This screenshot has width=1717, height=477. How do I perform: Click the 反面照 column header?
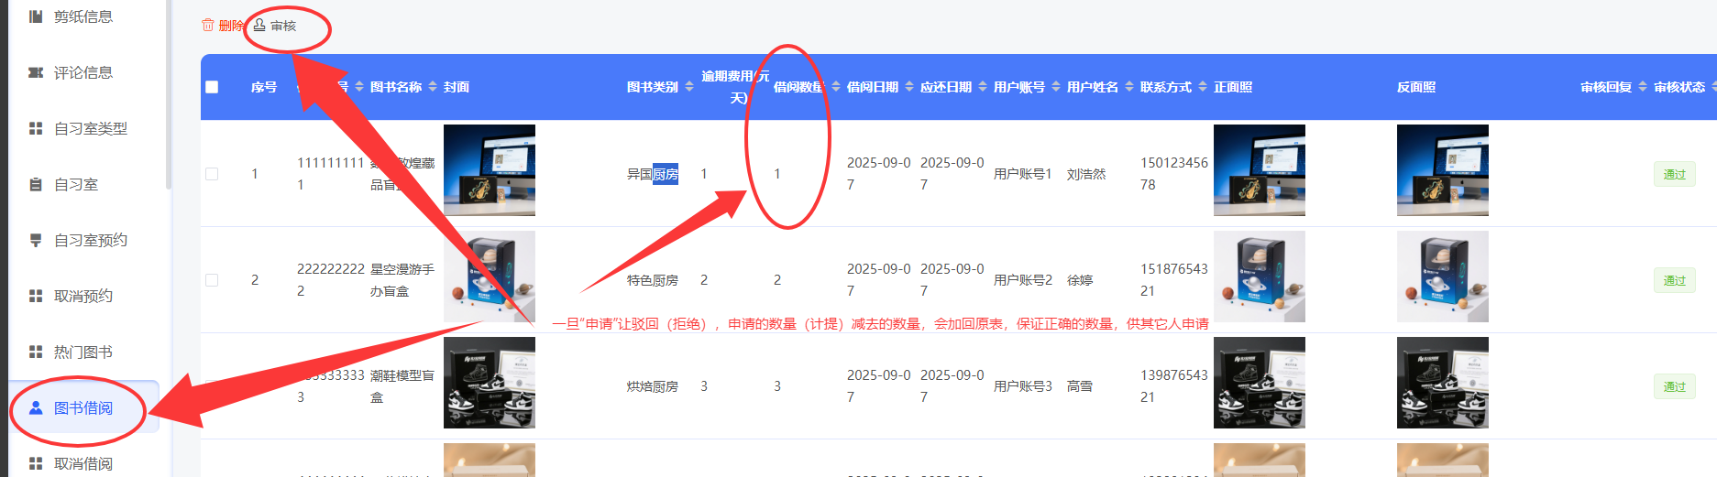(1416, 87)
